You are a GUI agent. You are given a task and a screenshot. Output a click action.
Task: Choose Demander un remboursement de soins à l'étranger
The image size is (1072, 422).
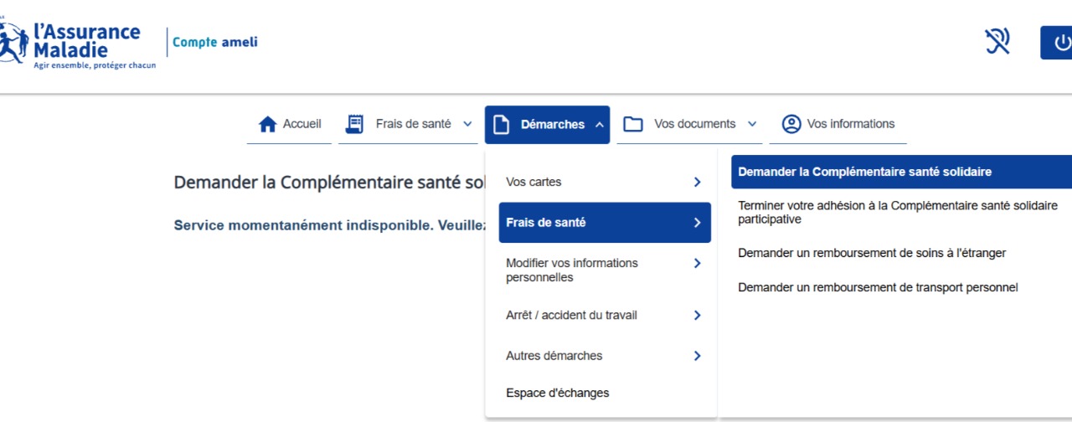point(872,252)
